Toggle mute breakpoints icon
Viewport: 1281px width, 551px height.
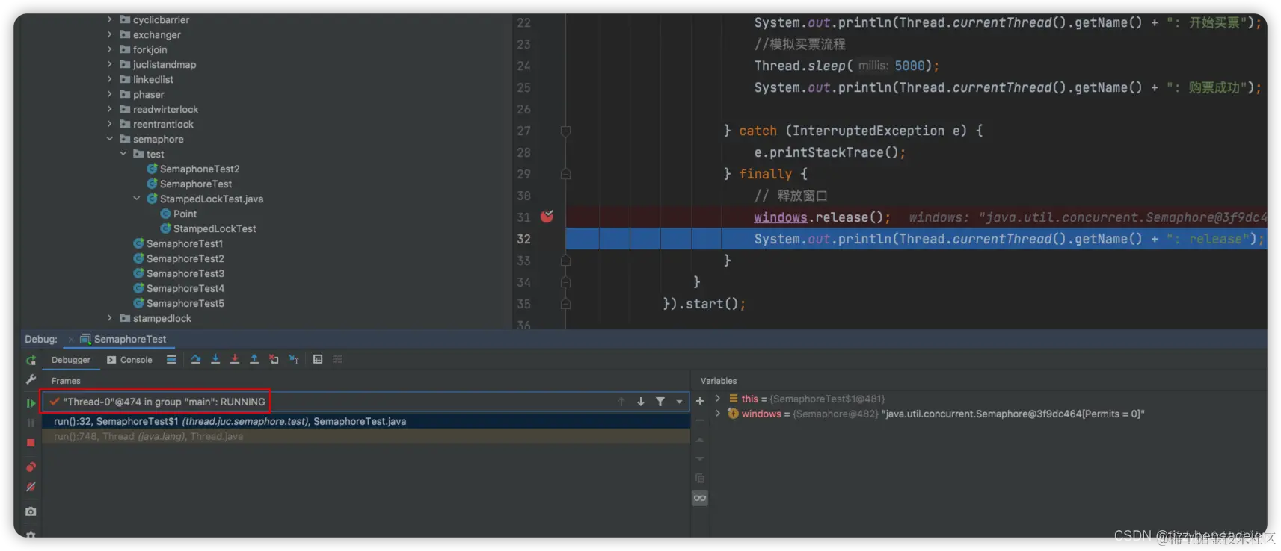31,487
